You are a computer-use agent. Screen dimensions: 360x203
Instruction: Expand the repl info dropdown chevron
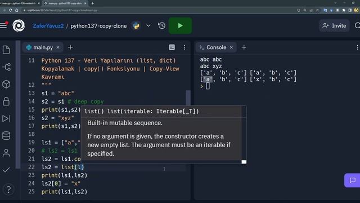pyautogui.click(x=148, y=25)
